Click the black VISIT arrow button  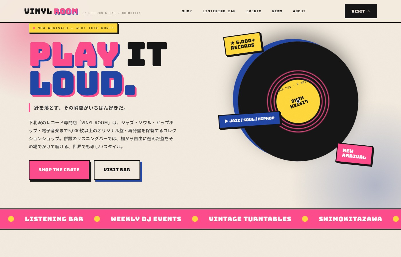click(361, 11)
